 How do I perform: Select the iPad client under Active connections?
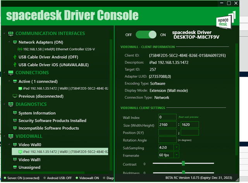(x=65, y=88)
